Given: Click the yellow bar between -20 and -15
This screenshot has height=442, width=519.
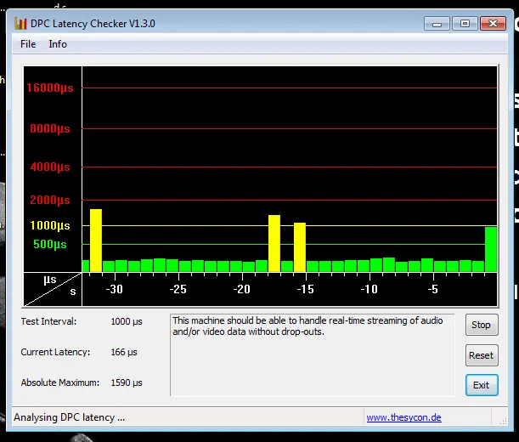Looking at the screenshot, I should click(274, 243).
